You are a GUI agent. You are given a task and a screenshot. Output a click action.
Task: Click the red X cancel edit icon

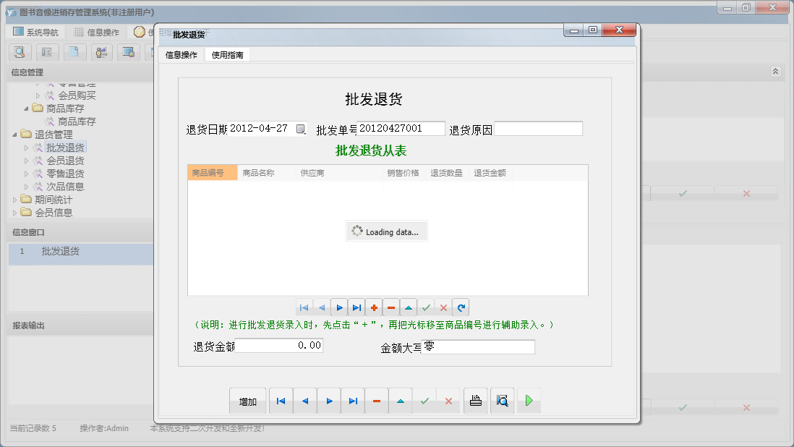click(x=443, y=307)
